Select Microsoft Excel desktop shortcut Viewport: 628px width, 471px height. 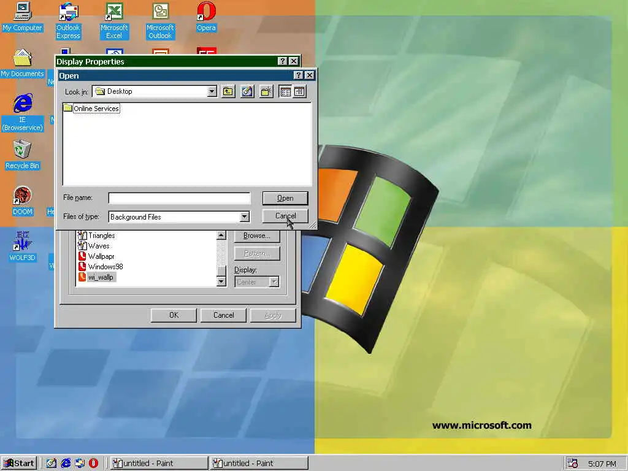(114, 21)
